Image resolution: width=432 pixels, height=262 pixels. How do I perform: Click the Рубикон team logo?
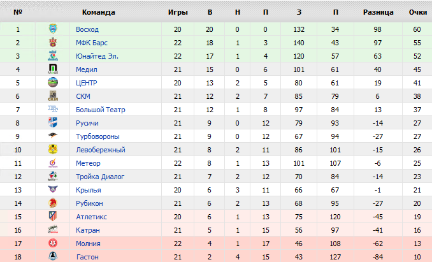pos(53,203)
